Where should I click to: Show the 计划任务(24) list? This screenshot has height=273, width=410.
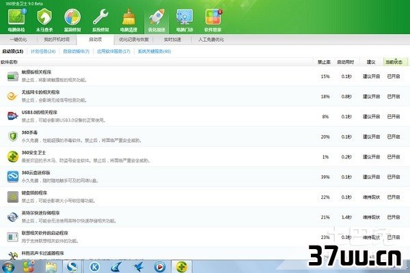[43, 51]
